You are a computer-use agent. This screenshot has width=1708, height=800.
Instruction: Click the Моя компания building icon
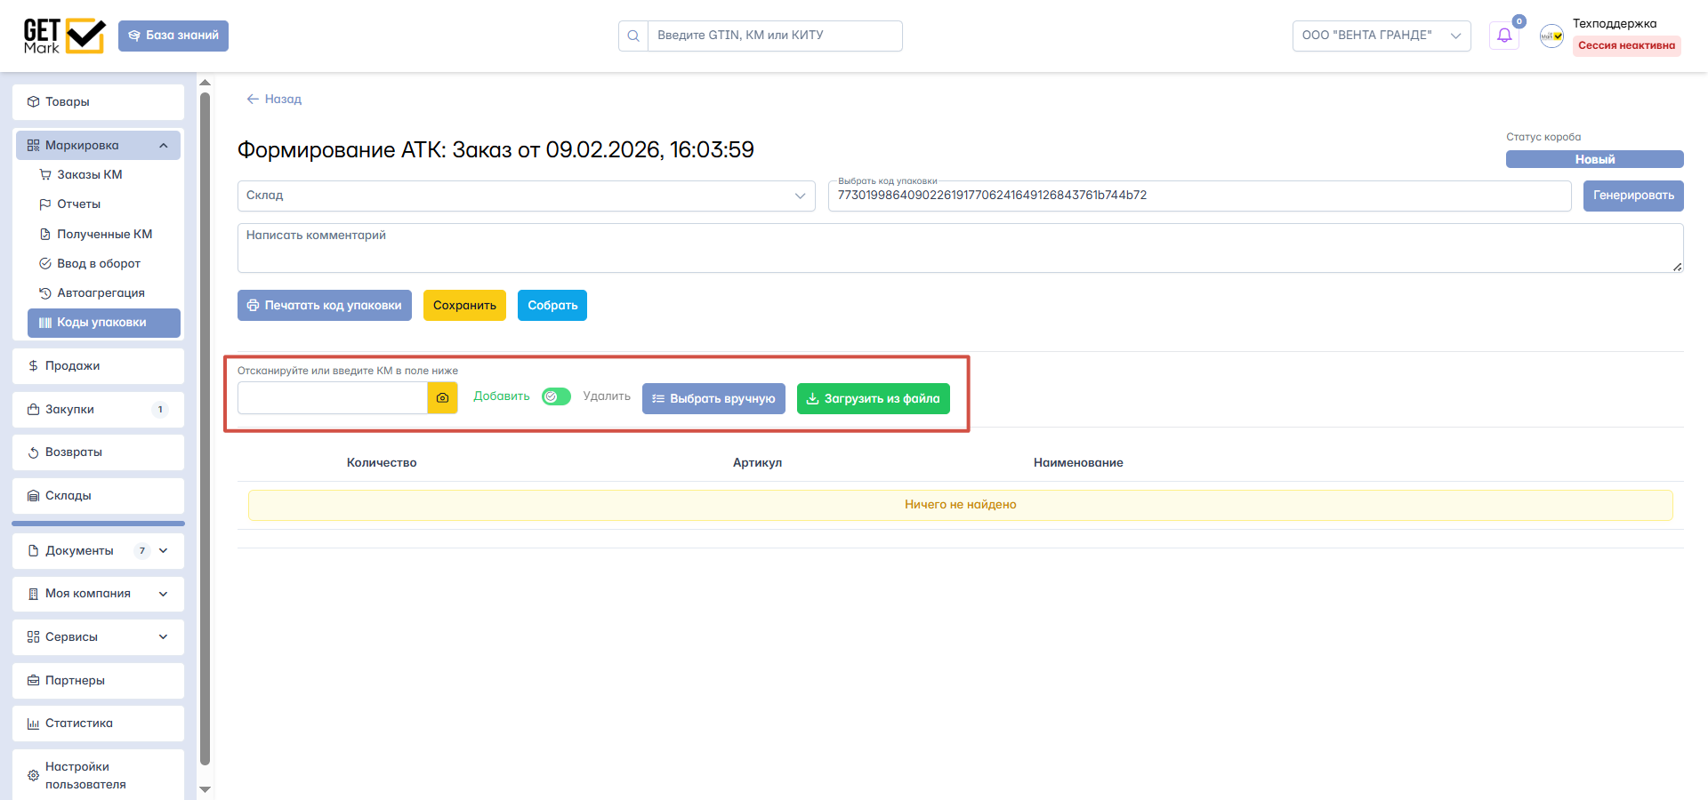[x=34, y=594]
